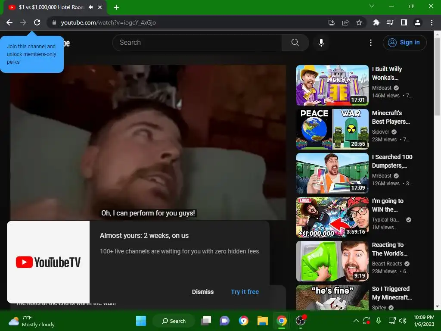Click the YouTubeTV logo image
The image size is (441, 331).
(48, 262)
